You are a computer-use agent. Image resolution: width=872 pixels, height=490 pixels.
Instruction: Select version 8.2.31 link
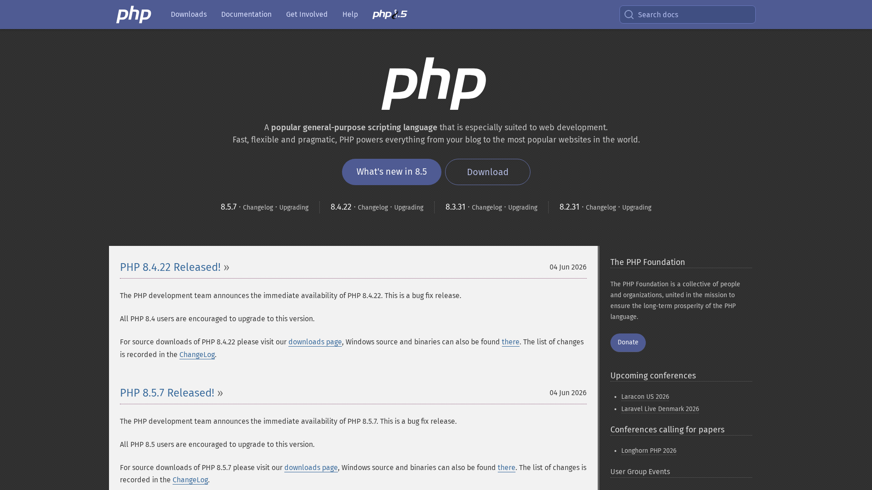pos(570,207)
